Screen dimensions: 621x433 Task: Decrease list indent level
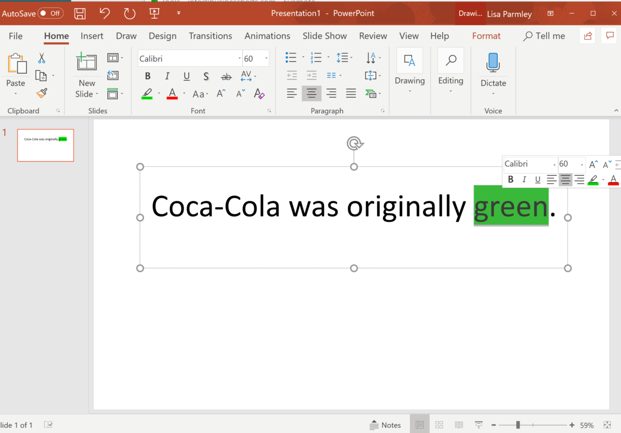point(292,75)
